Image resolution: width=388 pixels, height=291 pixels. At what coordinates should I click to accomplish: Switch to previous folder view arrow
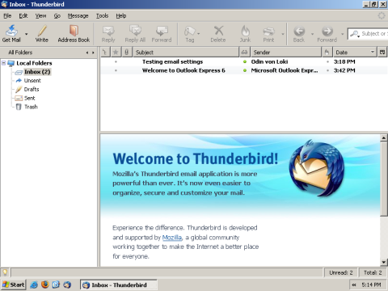[87, 53]
